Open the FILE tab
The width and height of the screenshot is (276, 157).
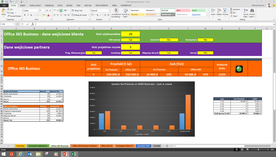pyautogui.click(x=4, y=5)
